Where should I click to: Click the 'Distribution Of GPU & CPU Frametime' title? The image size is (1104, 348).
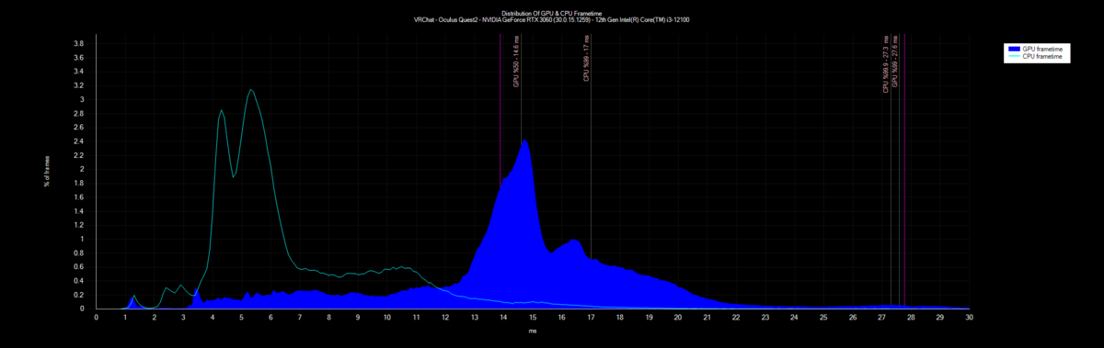[x=552, y=14]
